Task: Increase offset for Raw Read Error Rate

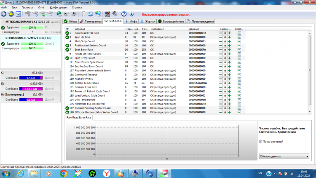Action: click(x=229, y=33)
